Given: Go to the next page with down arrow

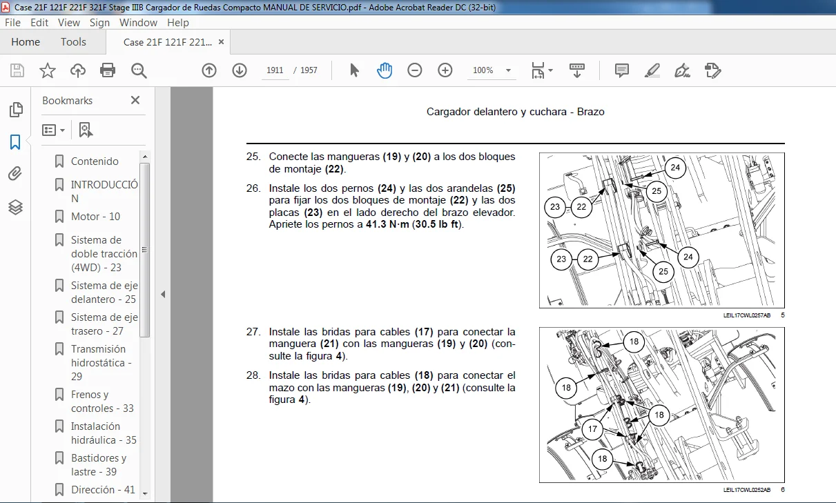Looking at the screenshot, I should point(240,70).
